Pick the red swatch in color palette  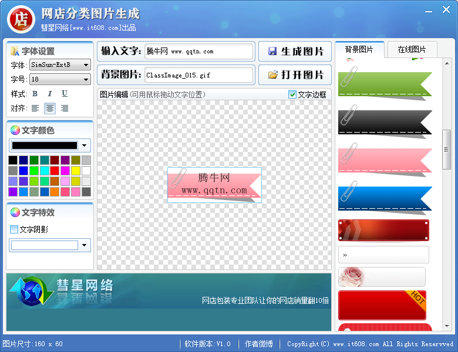click(x=55, y=171)
